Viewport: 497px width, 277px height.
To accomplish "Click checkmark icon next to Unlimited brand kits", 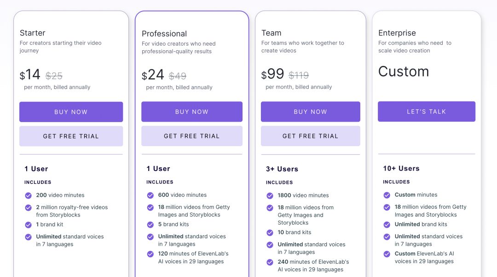I will pyautogui.click(x=387, y=224).
